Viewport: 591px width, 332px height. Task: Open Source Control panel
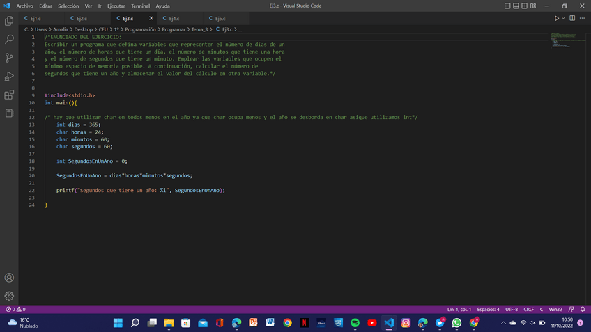(9, 58)
